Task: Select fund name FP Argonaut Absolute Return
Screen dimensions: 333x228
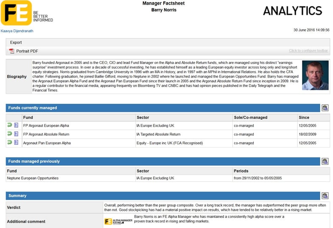Action: (46, 134)
